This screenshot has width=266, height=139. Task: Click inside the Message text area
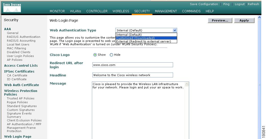[x=138, y=110]
